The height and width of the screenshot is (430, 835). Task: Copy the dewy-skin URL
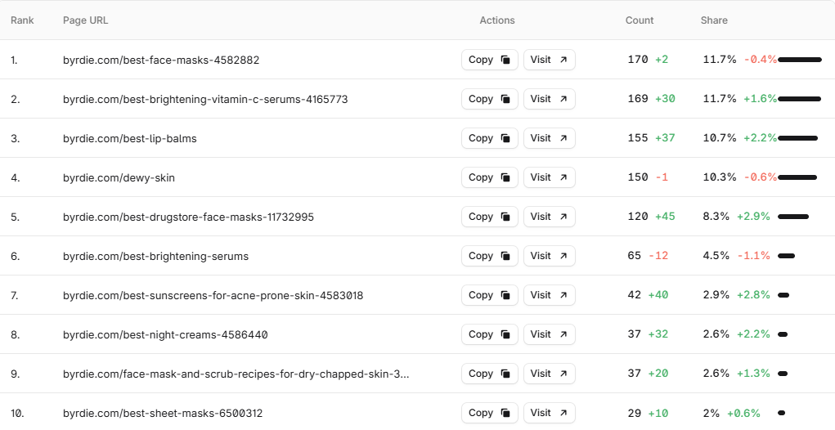(489, 177)
